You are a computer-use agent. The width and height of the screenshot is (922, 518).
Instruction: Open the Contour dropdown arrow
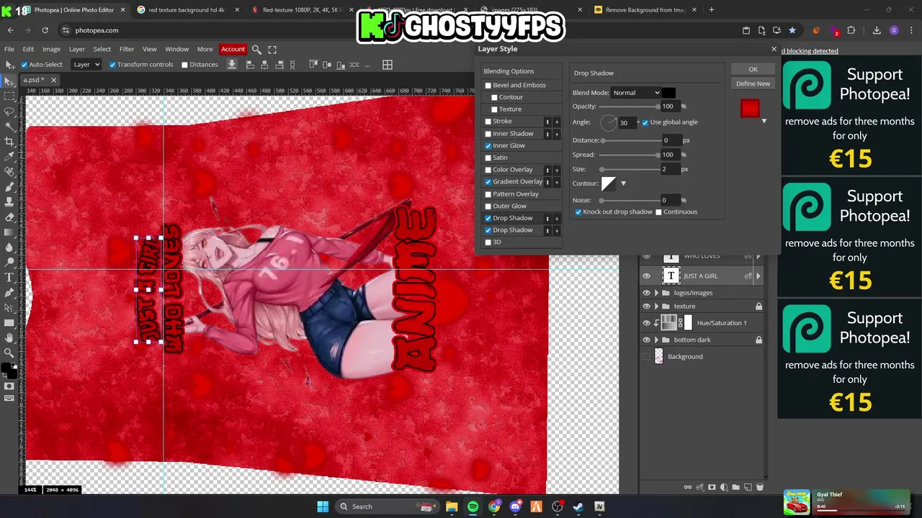pos(623,183)
